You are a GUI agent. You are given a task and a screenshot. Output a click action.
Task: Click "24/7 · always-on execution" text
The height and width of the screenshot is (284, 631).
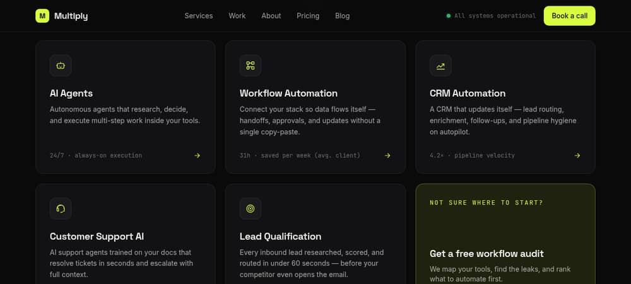[x=96, y=156]
